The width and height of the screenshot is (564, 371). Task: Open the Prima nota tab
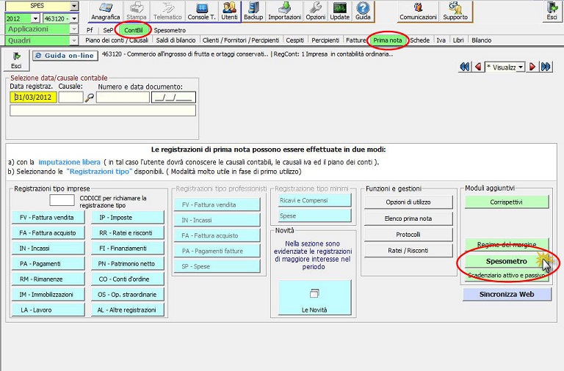(388, 40)
